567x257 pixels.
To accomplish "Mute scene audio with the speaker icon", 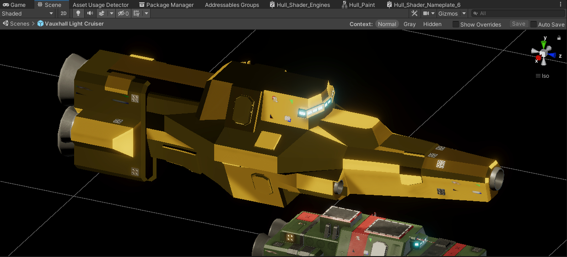I will point(90,14).
